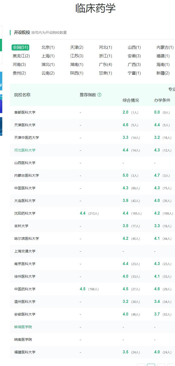Show schools in 甘肃(1)
Viewport: 175px width, 366px height.
click(x=105, y=73)
